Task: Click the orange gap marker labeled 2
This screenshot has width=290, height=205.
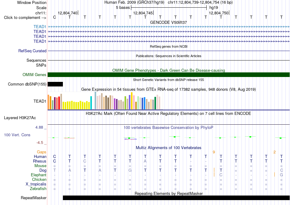Action: click(274, 152)
